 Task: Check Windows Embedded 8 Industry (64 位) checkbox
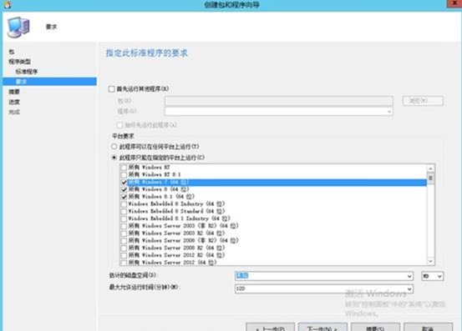point(124,204)
